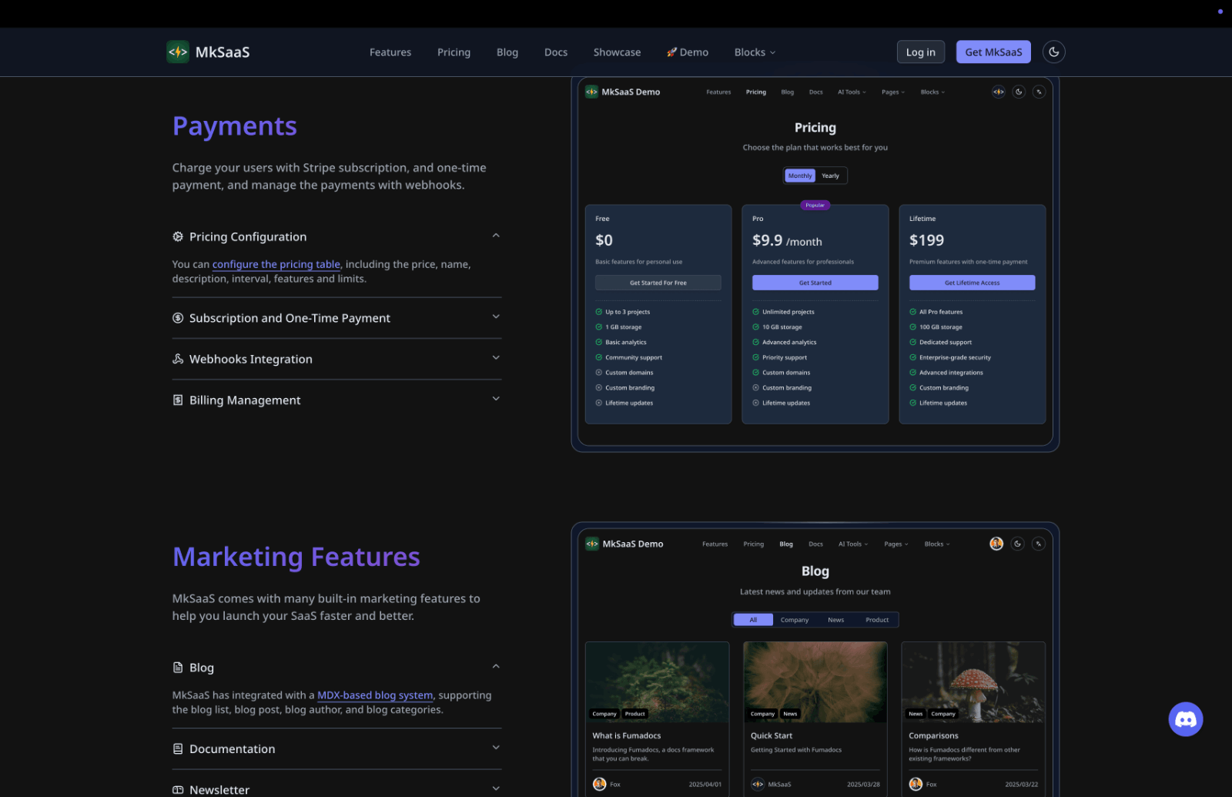Open Showcase in main navigation
Screen dimensions: 1232x797
[617, 52]
